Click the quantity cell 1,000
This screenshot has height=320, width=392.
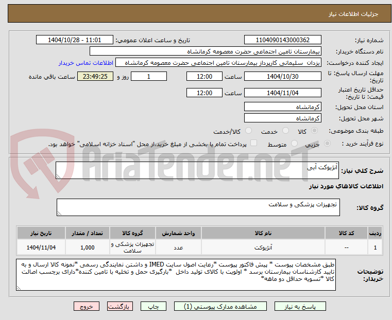(x=88, y=247)
